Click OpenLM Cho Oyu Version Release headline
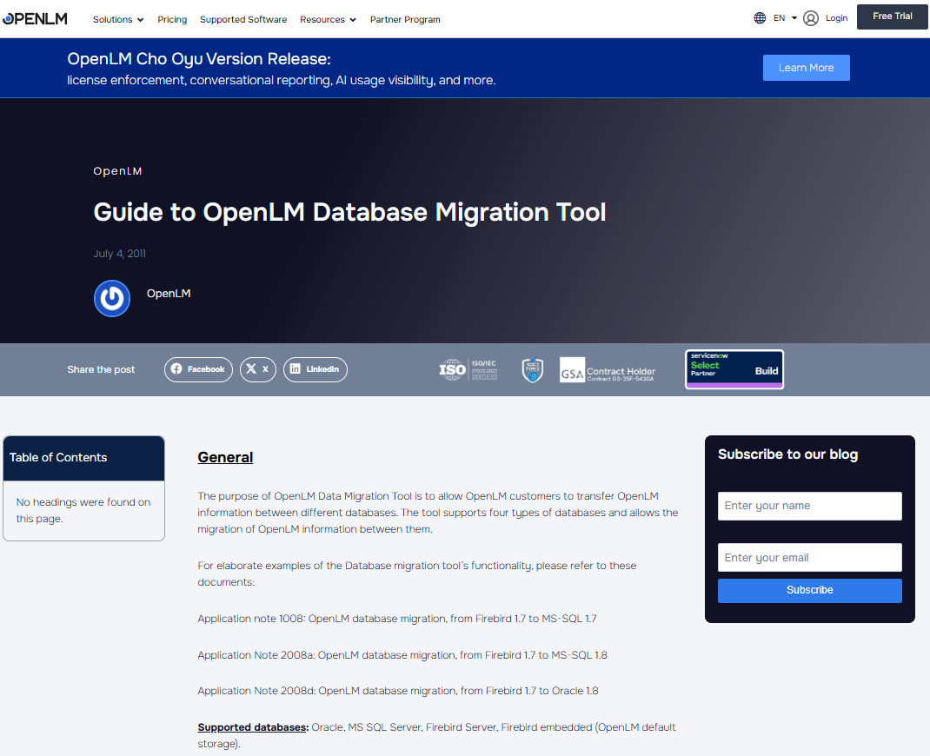Viewport: 930px width, 756px height. click(199, 59)
